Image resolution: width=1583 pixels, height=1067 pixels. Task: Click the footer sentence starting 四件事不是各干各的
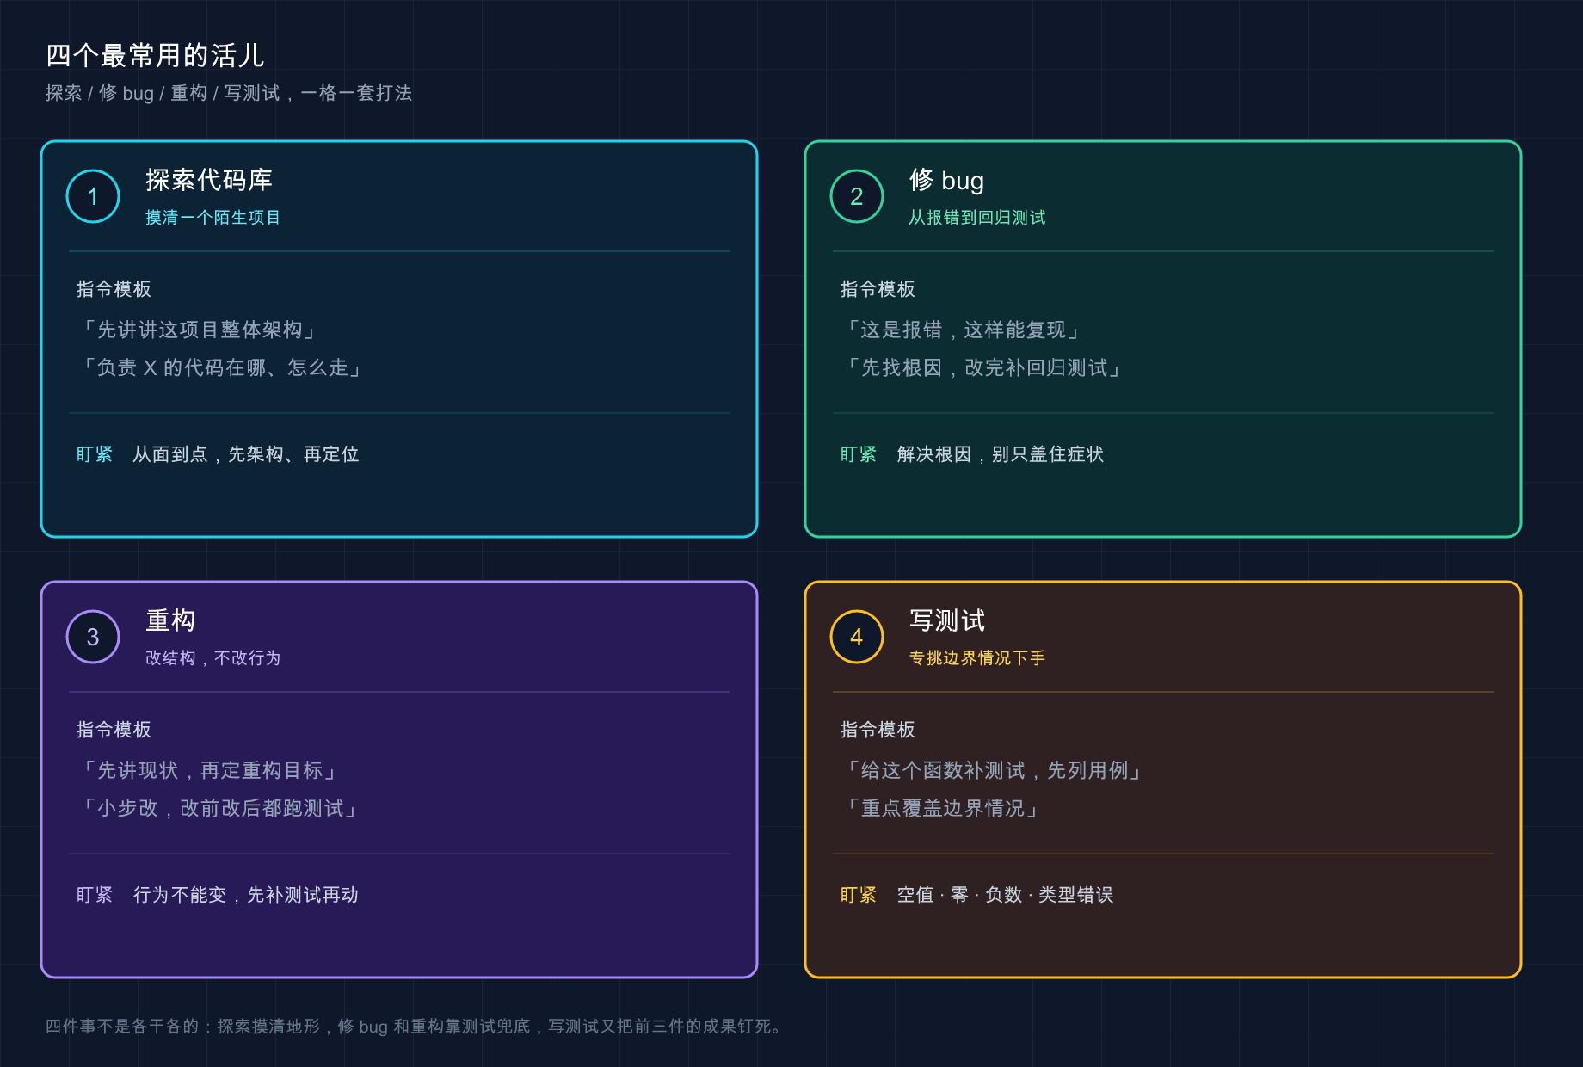pyautogui.click(x=415, y=1027)
